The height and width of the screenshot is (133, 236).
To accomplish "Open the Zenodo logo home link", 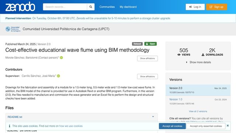I will [20, 7].
